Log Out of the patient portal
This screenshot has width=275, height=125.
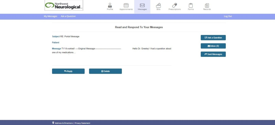(x=228, y=16)
